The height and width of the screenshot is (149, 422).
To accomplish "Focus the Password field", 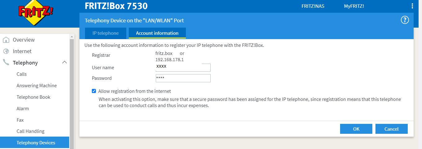I will (183, 78).
